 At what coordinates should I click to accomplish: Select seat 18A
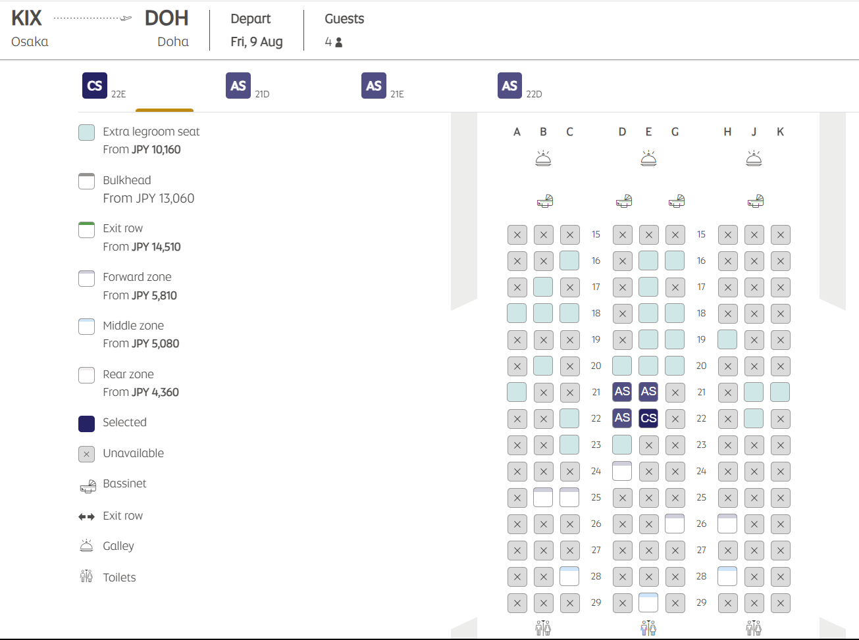point(517,313)
